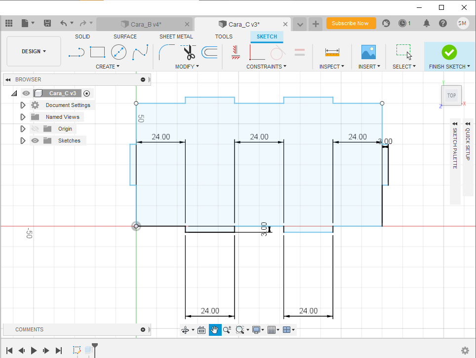Click the TOP face of the ViewCube
This screenshot has width=476, height=358.
(451, 96)
